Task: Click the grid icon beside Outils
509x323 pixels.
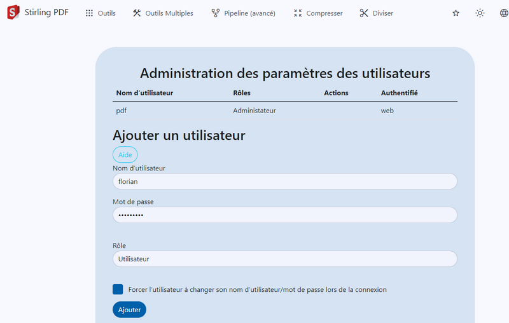Action: tap(89, 13)
